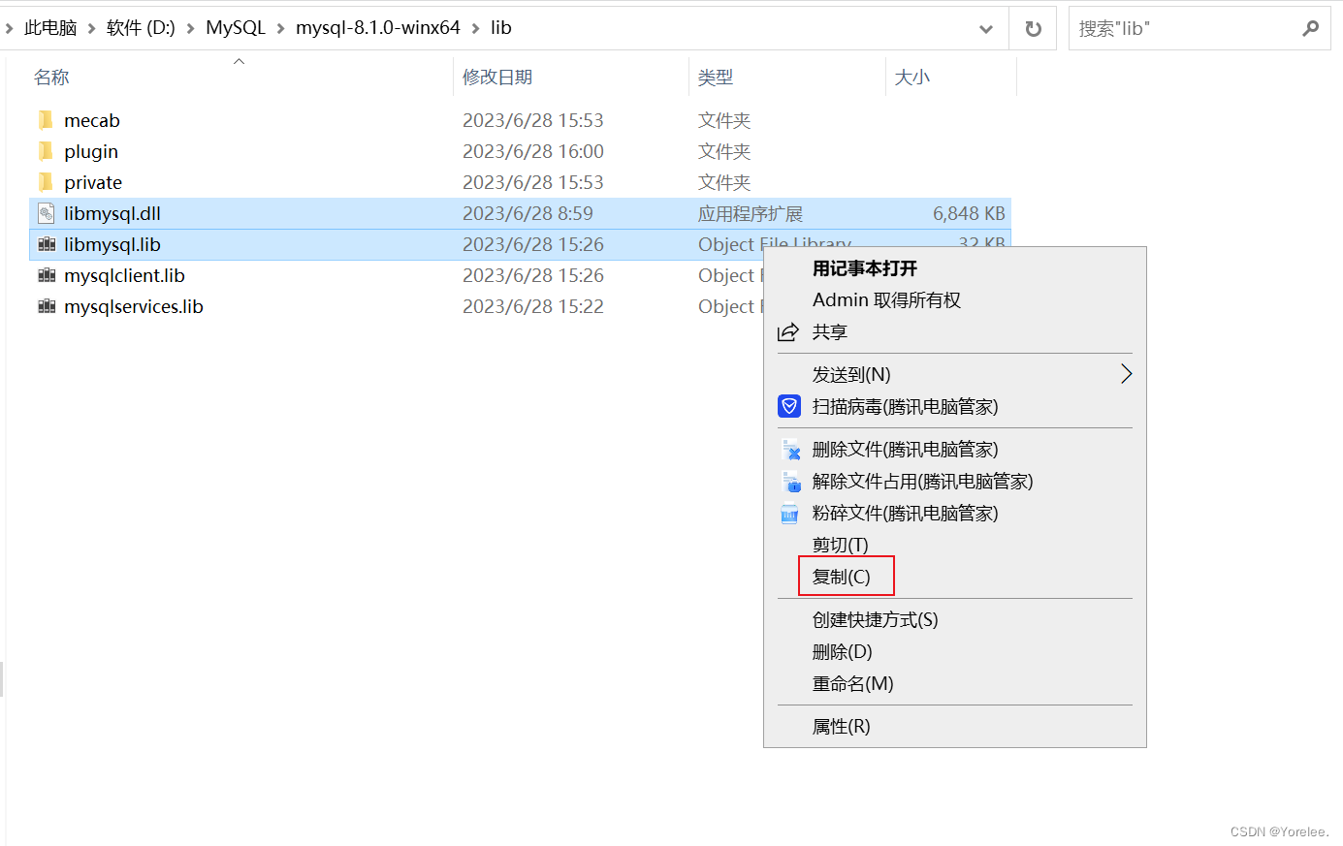Click the search magnifier icon
Image resolution: width=1343 pixels, height=846 pixels.
pos(1310,28)
